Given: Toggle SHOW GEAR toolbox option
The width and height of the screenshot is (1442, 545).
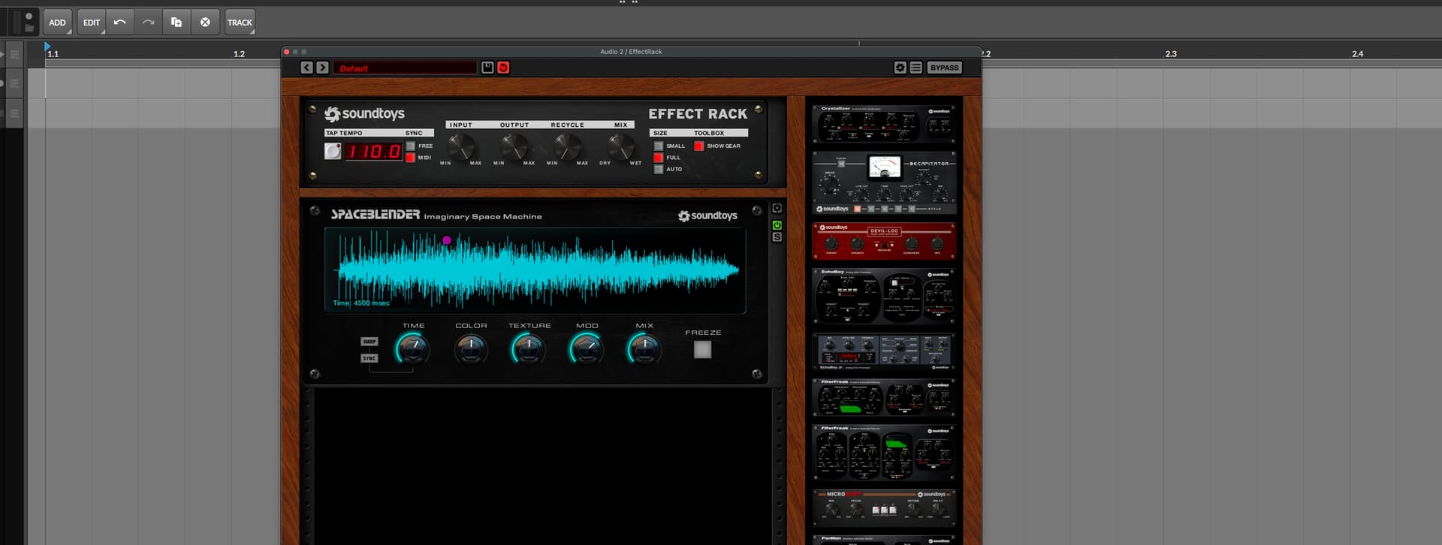Looking at the screenshot, I should click(x=698, y=146).
